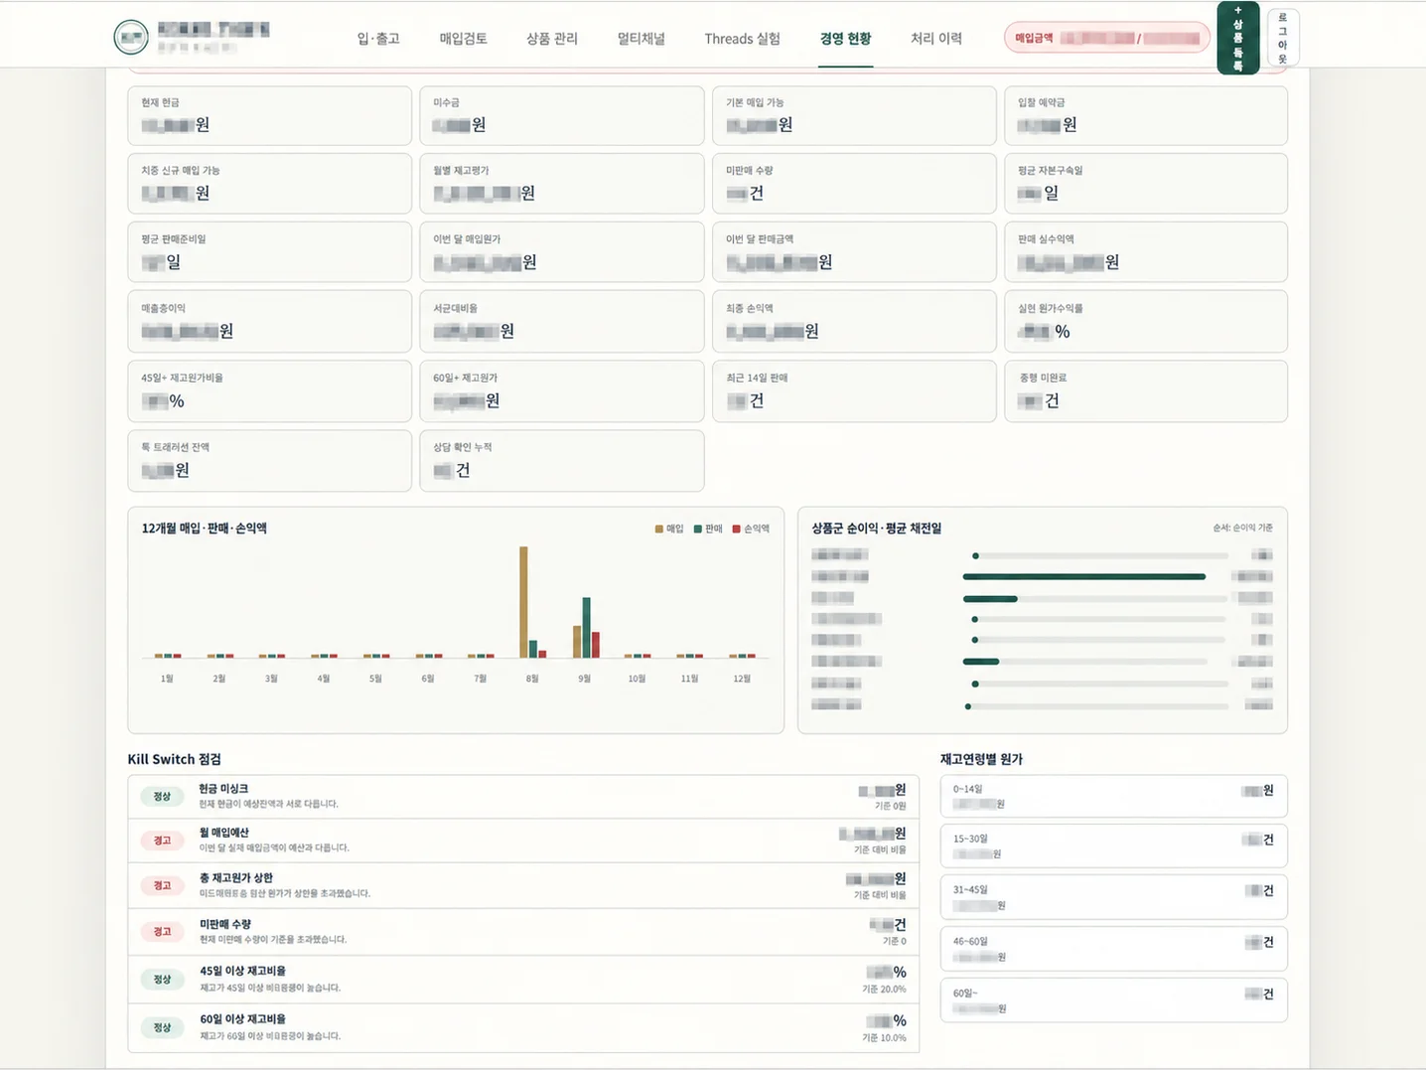
Task: Select the 0~14일 inventory age card
Action: pyautogui.click(x=1113, y=796)
